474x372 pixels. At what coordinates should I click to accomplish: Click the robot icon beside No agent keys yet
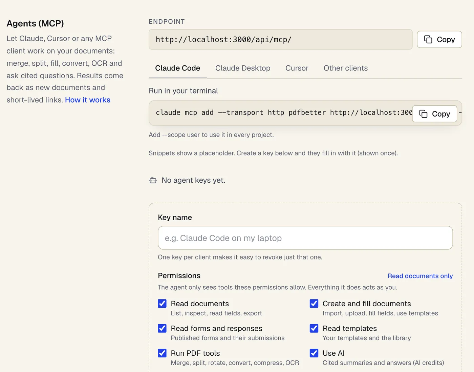pos(153,180)
